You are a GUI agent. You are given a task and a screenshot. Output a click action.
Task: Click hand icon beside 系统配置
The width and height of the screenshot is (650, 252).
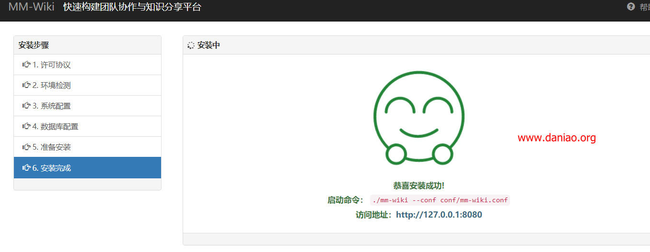(26, 106)
